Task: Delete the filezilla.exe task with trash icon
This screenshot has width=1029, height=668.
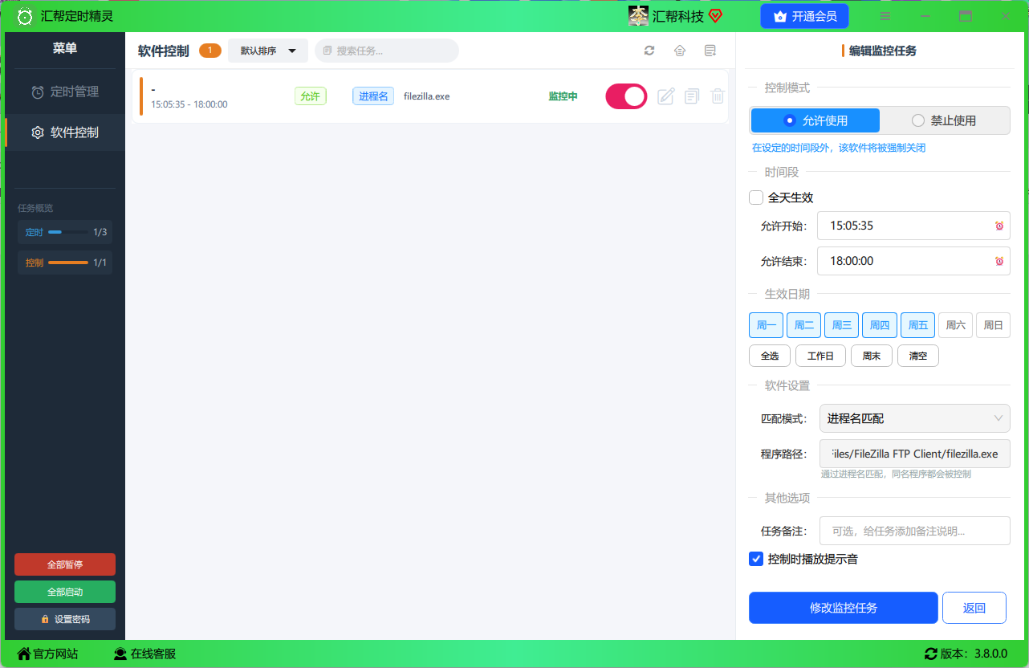Action: click(718, 96)
